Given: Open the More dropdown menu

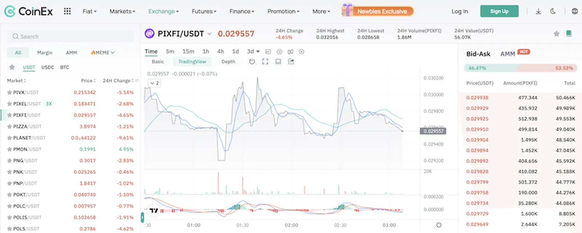Looking at the screenshot, I should 321,11.
